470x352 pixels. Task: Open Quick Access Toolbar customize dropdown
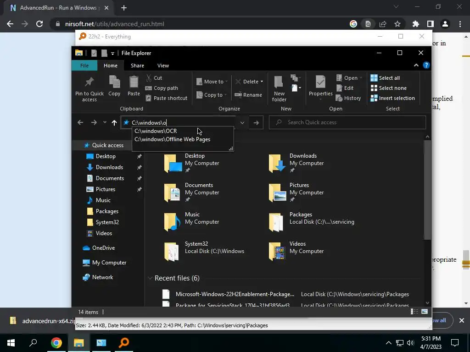coord(112,53)
